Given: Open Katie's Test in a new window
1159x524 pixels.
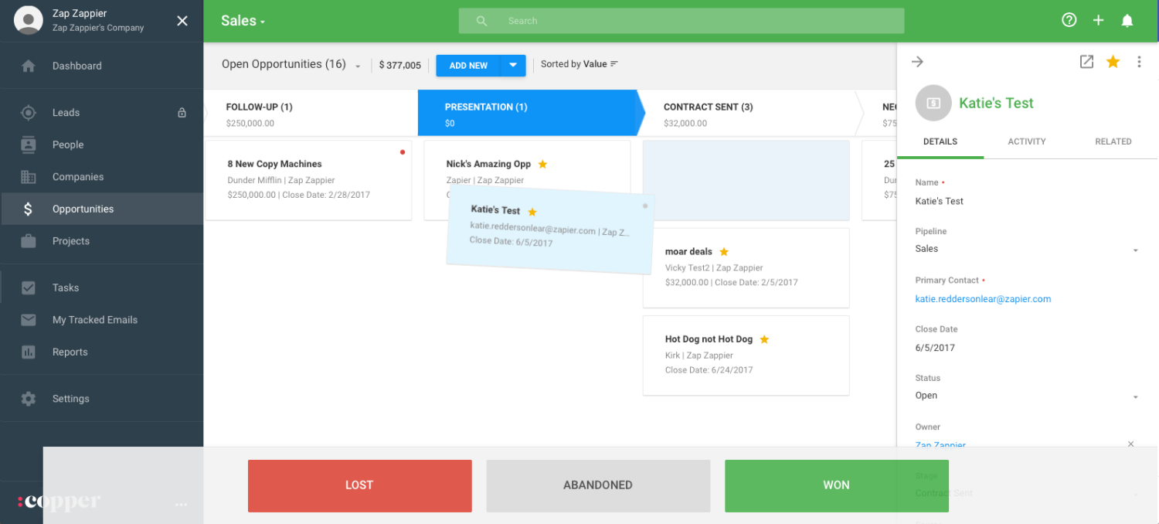Looking at the screenshot, I should [1086, 61].
